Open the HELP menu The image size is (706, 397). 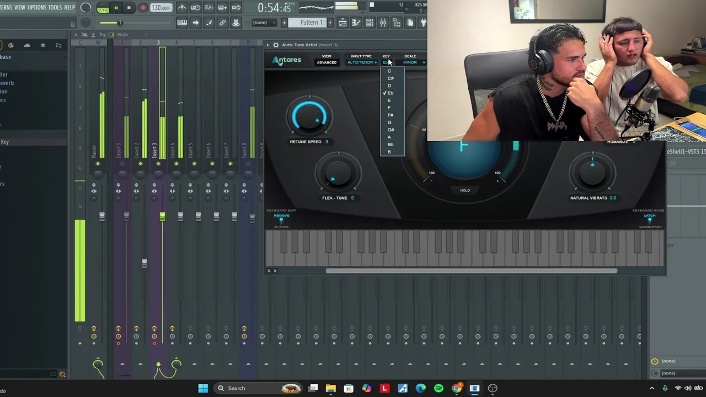(69, 7)
